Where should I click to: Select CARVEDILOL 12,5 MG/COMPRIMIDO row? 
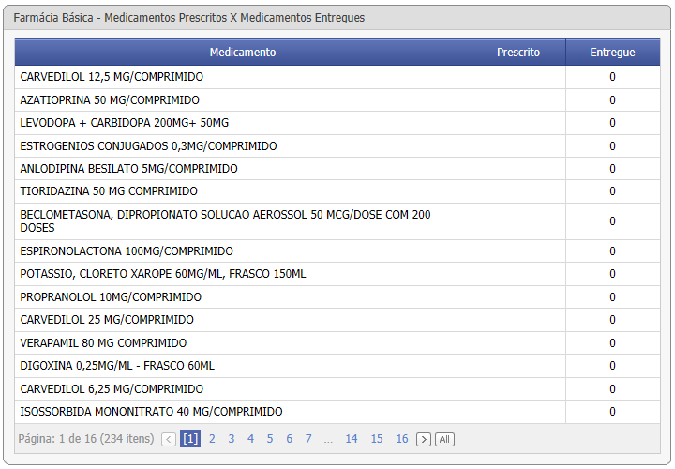[337, 77]
